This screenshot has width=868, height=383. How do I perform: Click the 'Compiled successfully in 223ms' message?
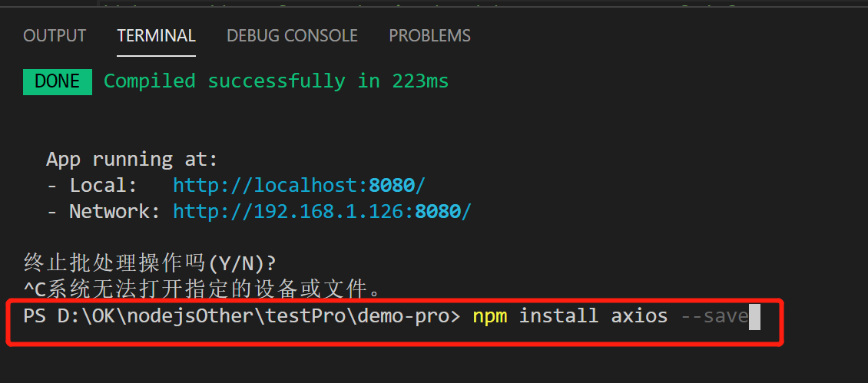(x=277, y=81)
